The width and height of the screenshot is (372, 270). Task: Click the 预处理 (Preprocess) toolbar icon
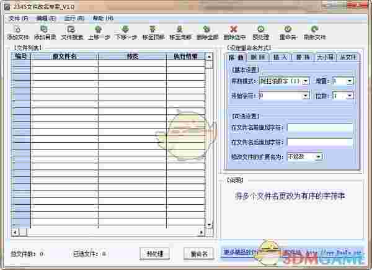coord(261,32)
